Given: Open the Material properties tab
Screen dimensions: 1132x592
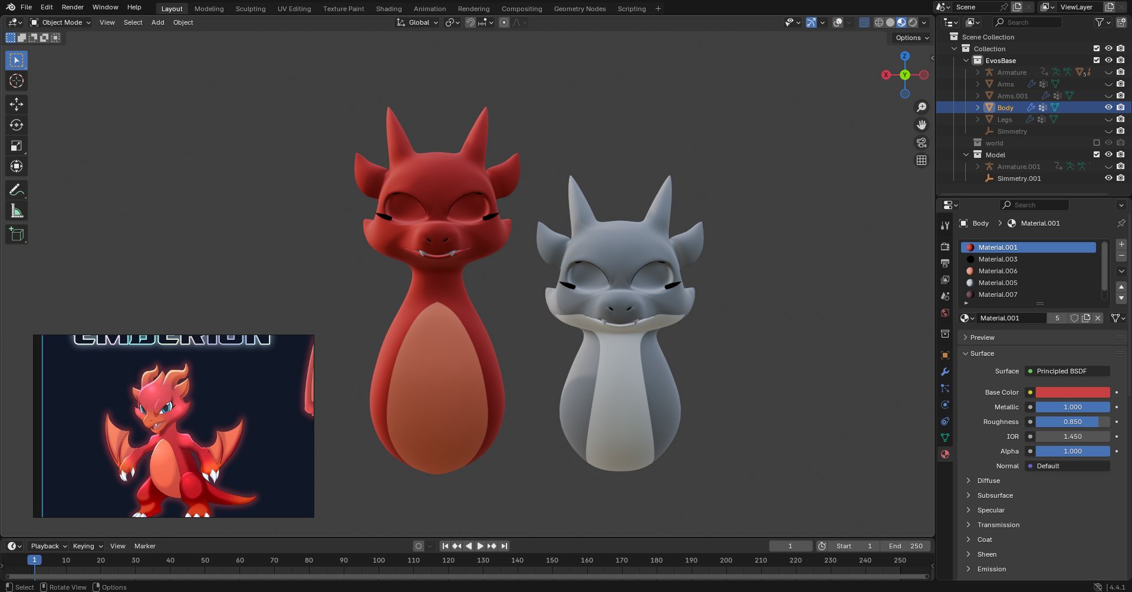Looking at the screenshot, I should (x=945, y=454).
